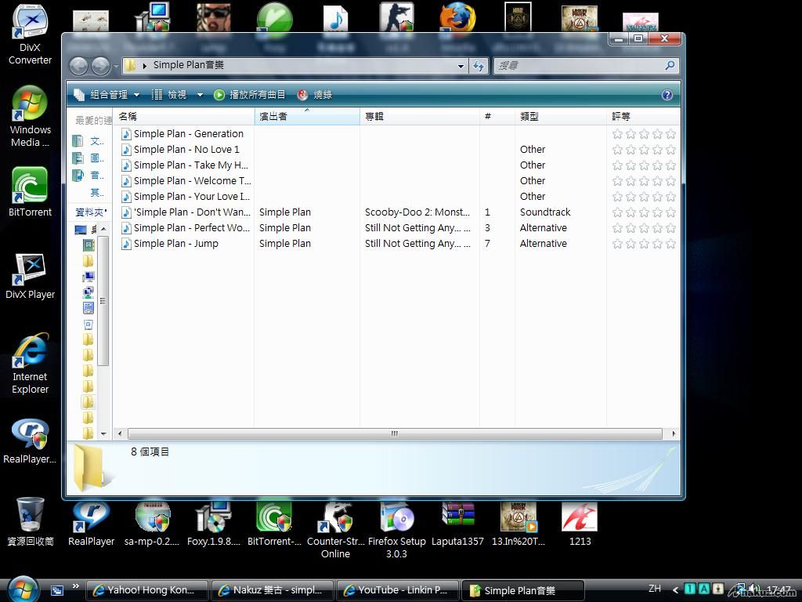
Task: Show hidden system tray icons
Action: coord(675,589)
